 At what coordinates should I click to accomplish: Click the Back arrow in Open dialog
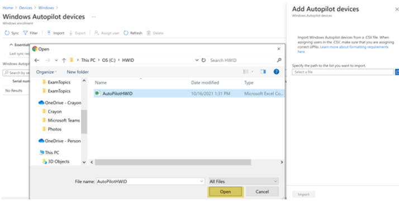[37, 60]
